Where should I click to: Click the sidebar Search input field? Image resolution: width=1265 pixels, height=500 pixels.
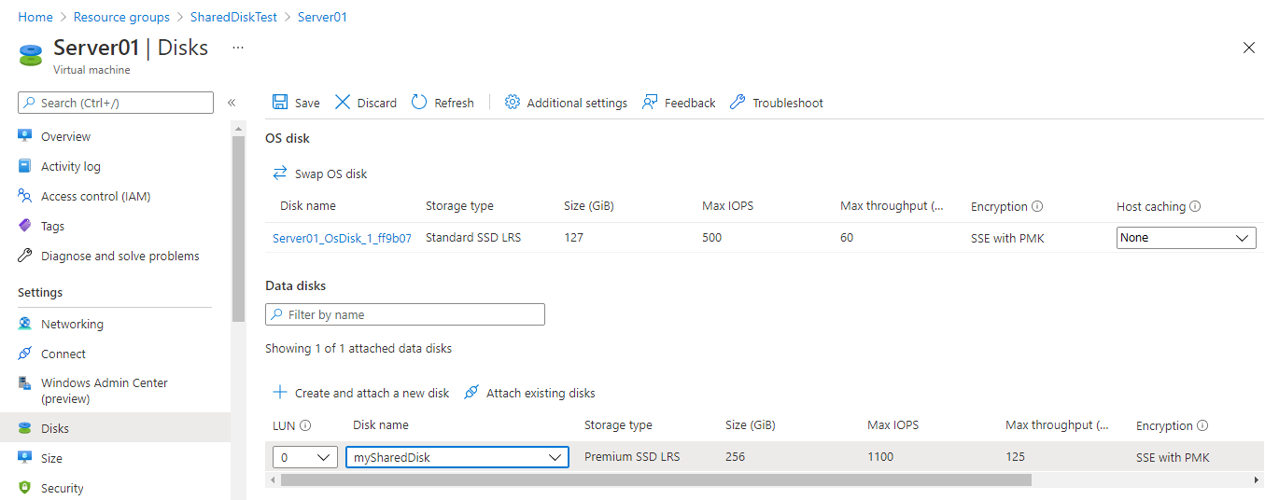(x=116, y=103)
